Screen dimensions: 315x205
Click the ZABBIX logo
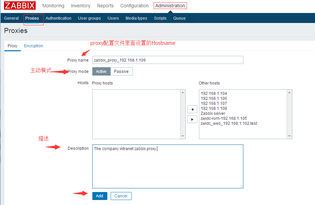[20, 6]
